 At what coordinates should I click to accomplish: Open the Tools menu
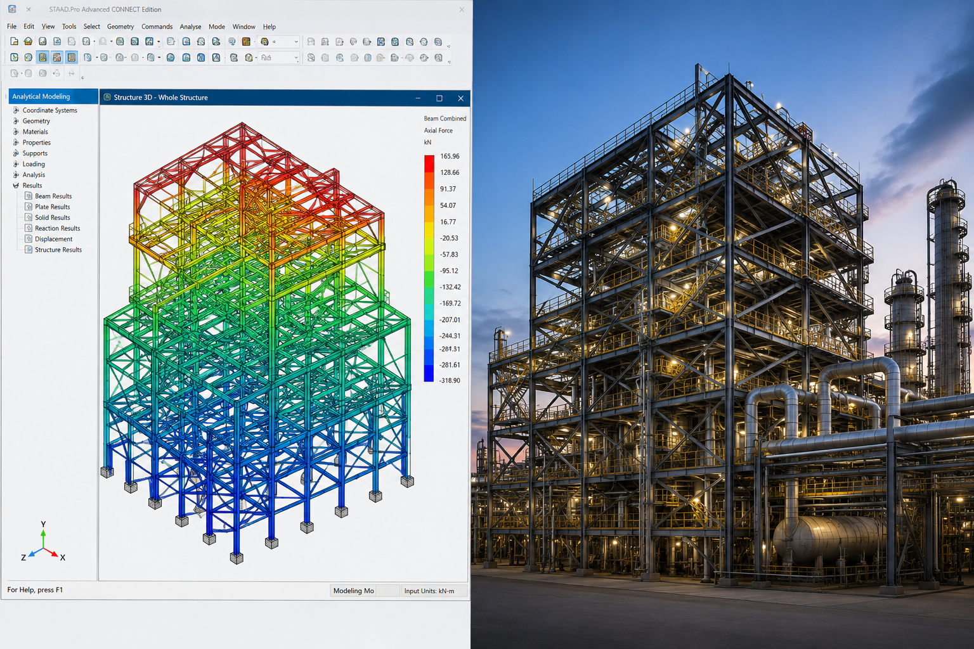(69, 27)
